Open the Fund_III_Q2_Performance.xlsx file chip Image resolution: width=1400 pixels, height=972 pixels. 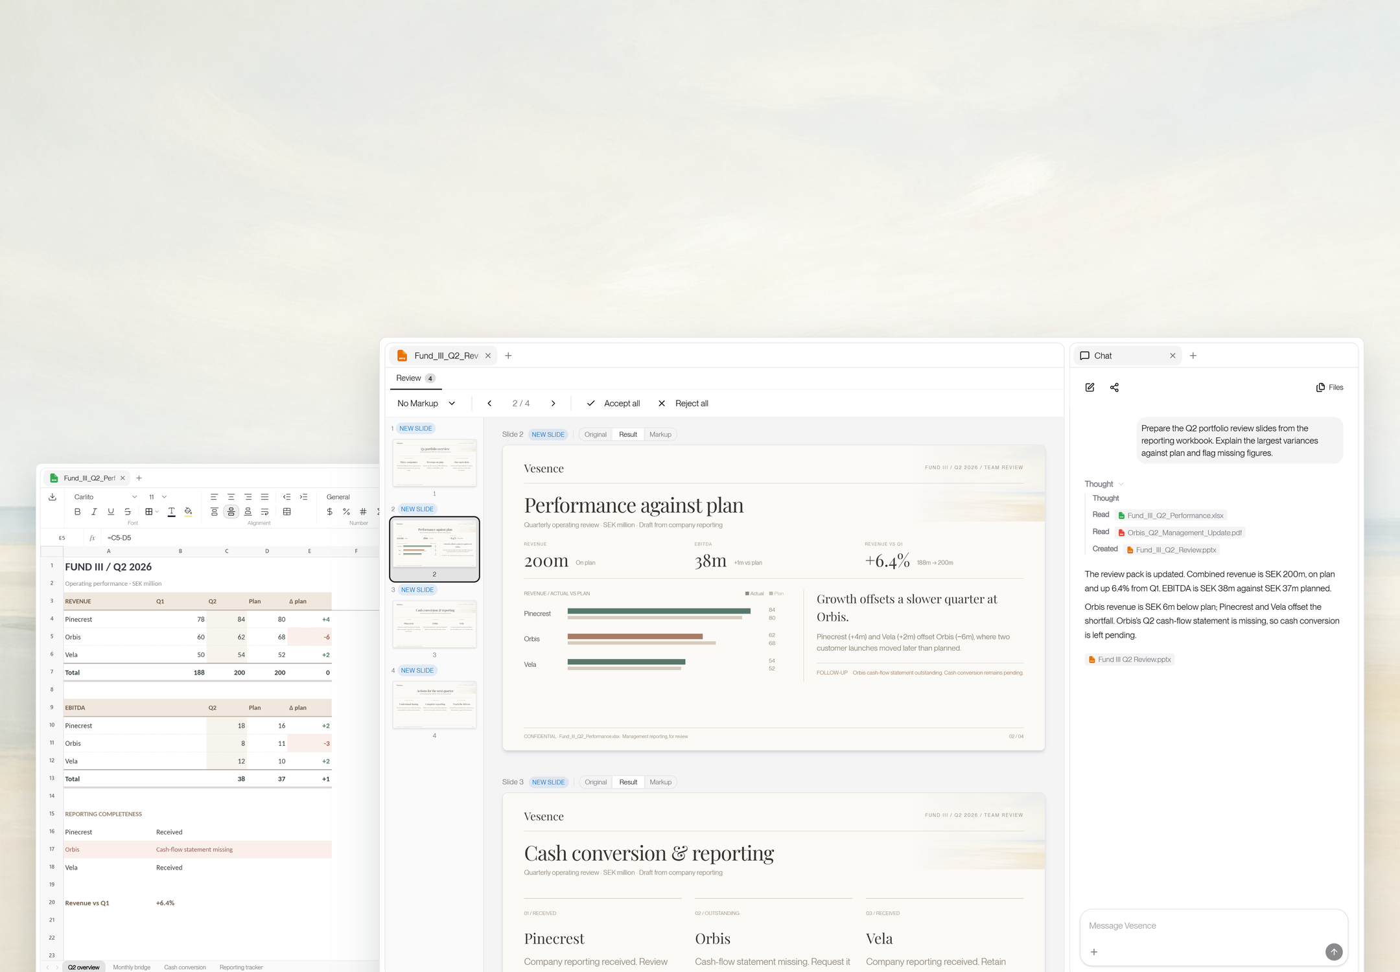click(1171, 516)
